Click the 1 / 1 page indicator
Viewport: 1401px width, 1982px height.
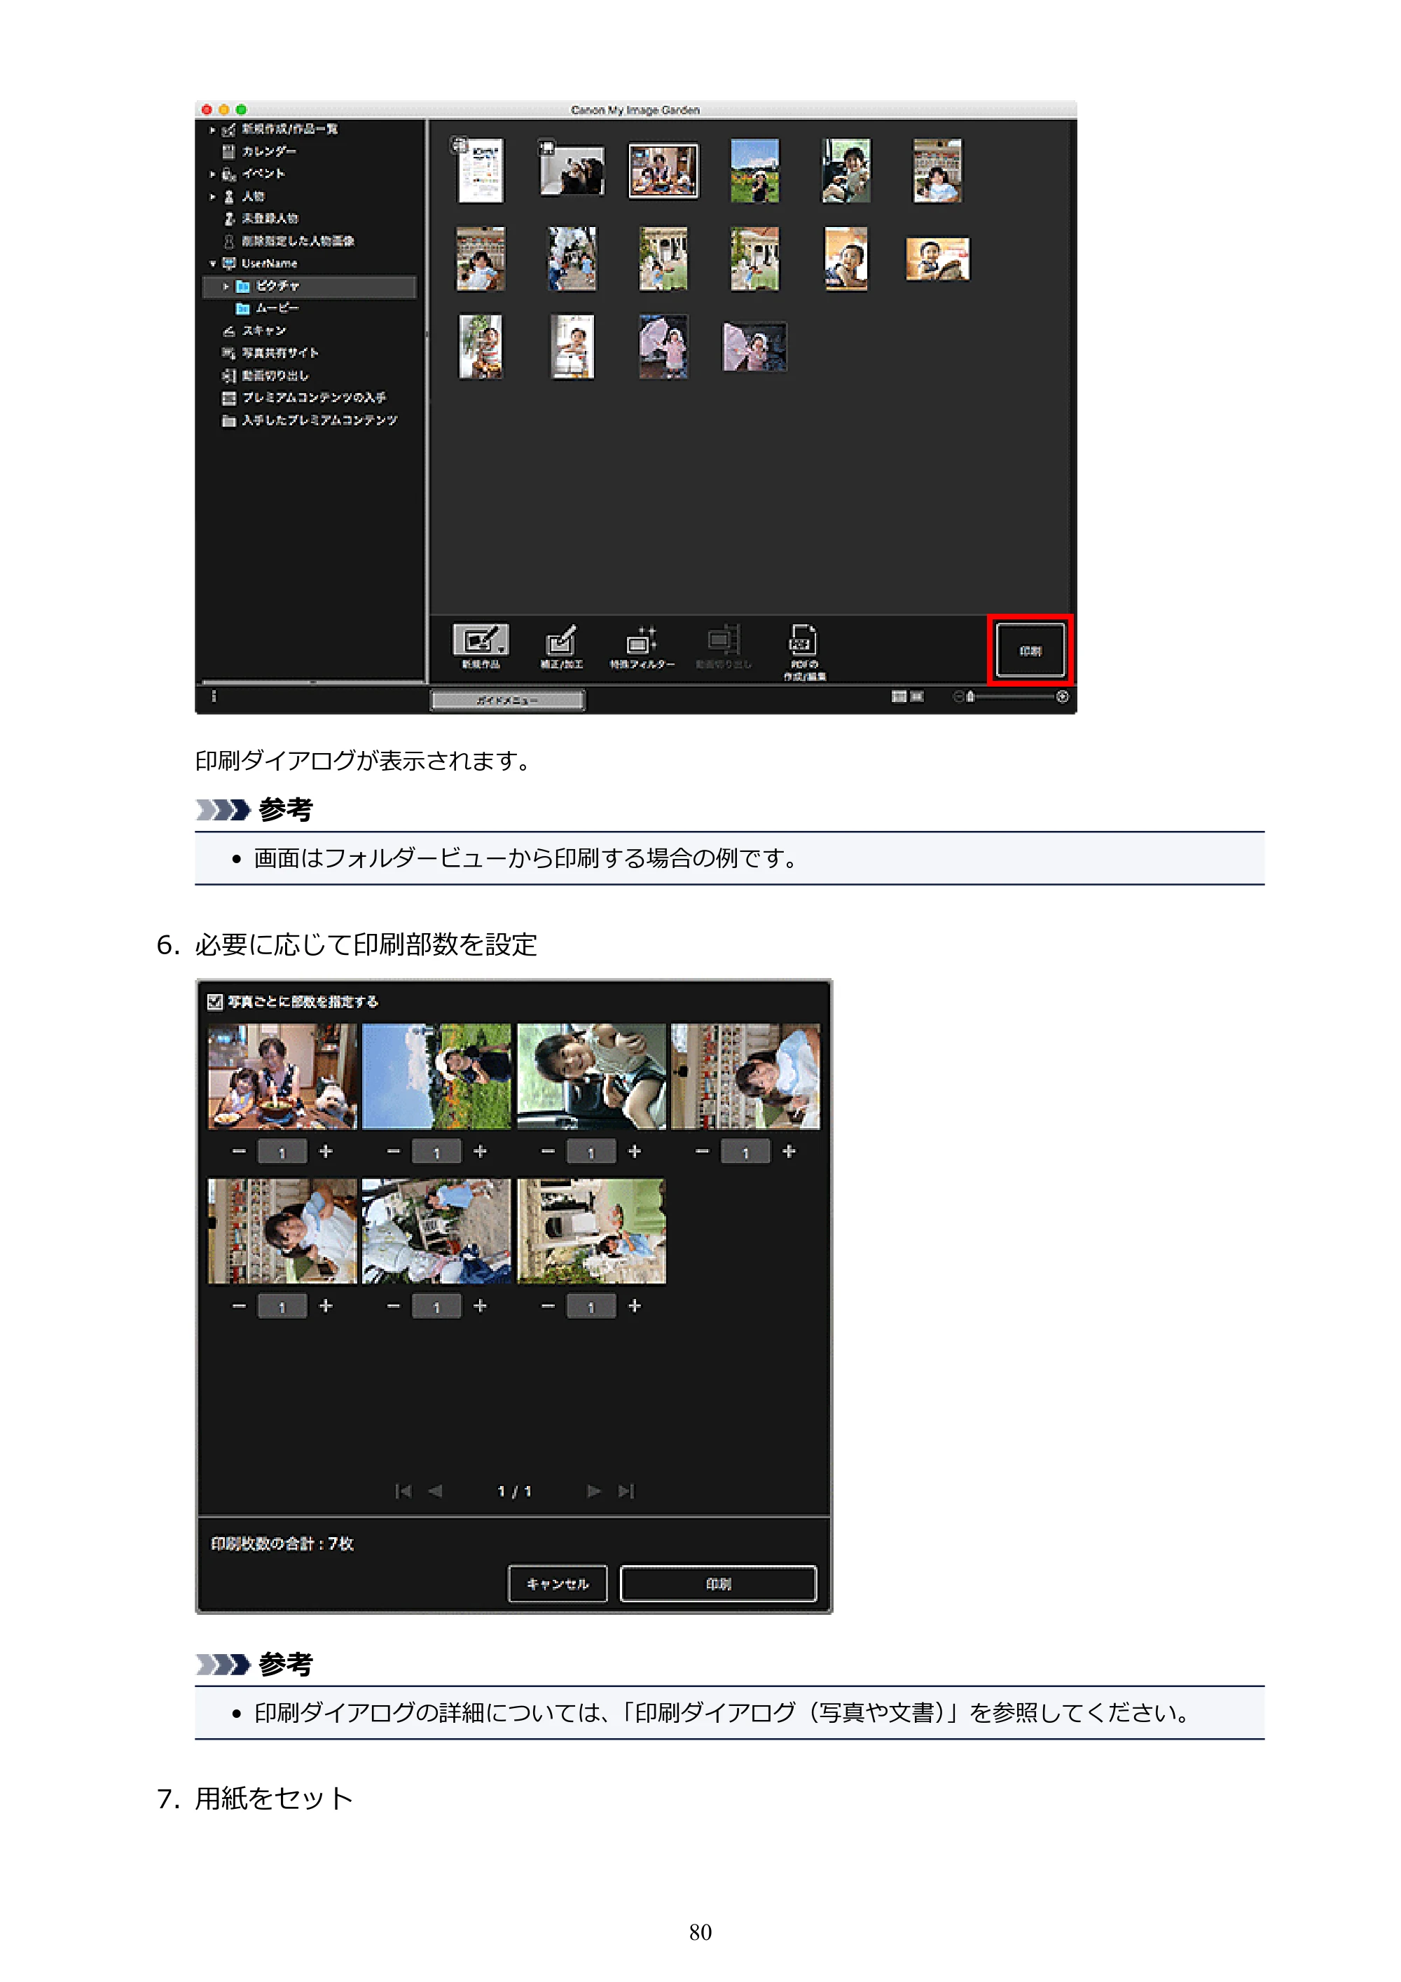(x=514, y=1492)
